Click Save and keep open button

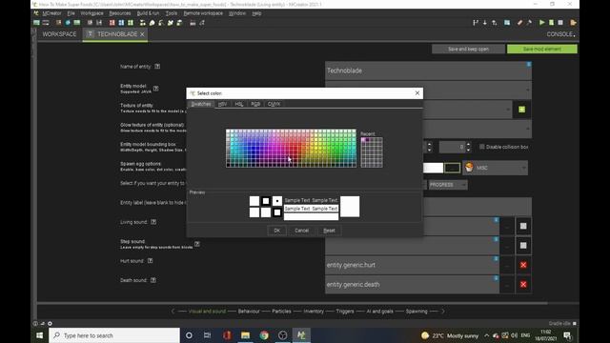point(468,49)
